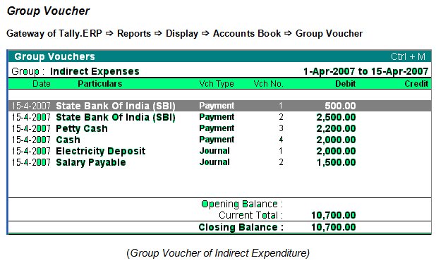The height and width of the screenshot is (263, 436).
Task: Open the Salary Payable journal entry
Action: tap(219, 162)
